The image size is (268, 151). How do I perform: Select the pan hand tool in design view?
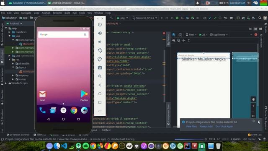click(253, 99)
